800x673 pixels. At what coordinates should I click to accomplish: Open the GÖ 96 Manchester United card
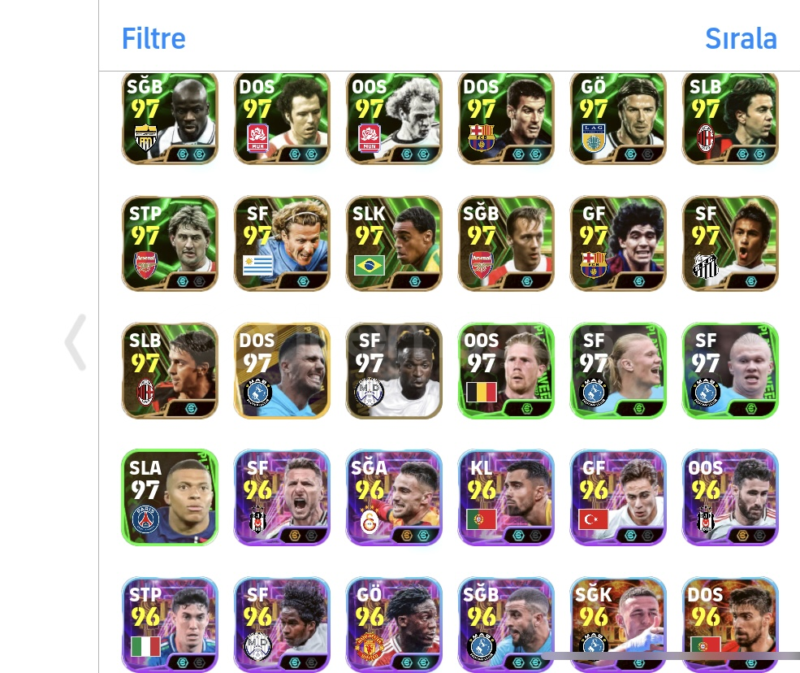(394, 624)
